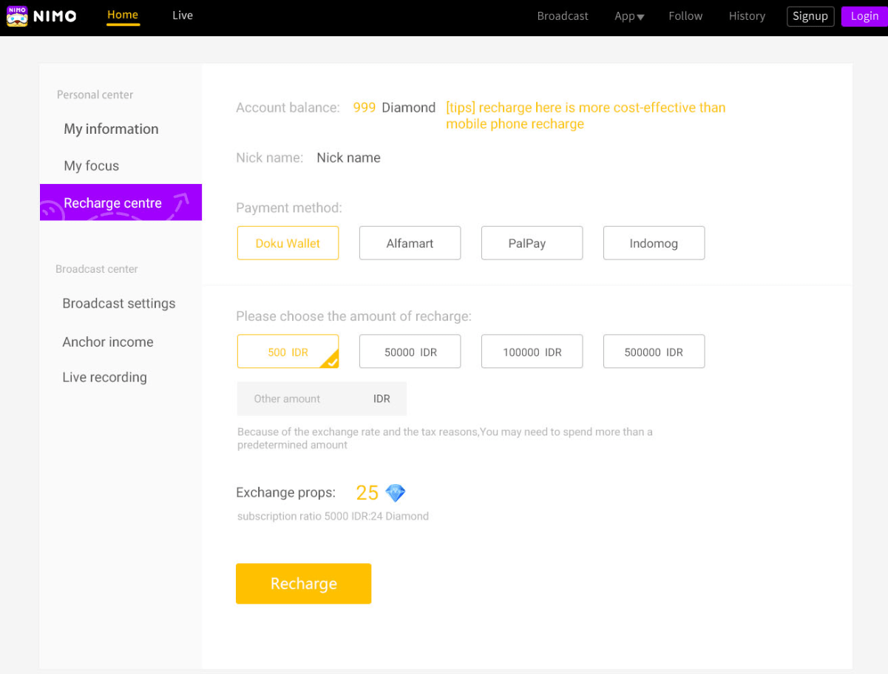Click the Nimo logo icon
888x674 pixels.
point(17,16)
